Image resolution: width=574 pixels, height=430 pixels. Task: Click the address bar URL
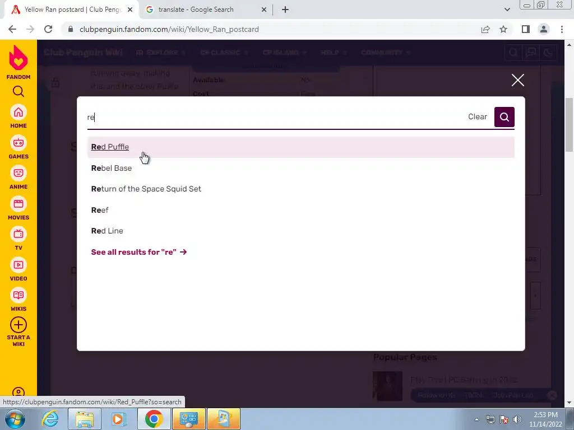pyautogui.click(x=169, y=29)
